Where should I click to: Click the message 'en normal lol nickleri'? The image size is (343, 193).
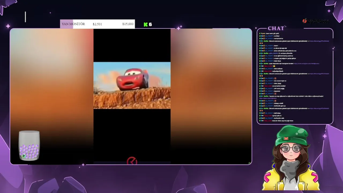click(279, 86)
